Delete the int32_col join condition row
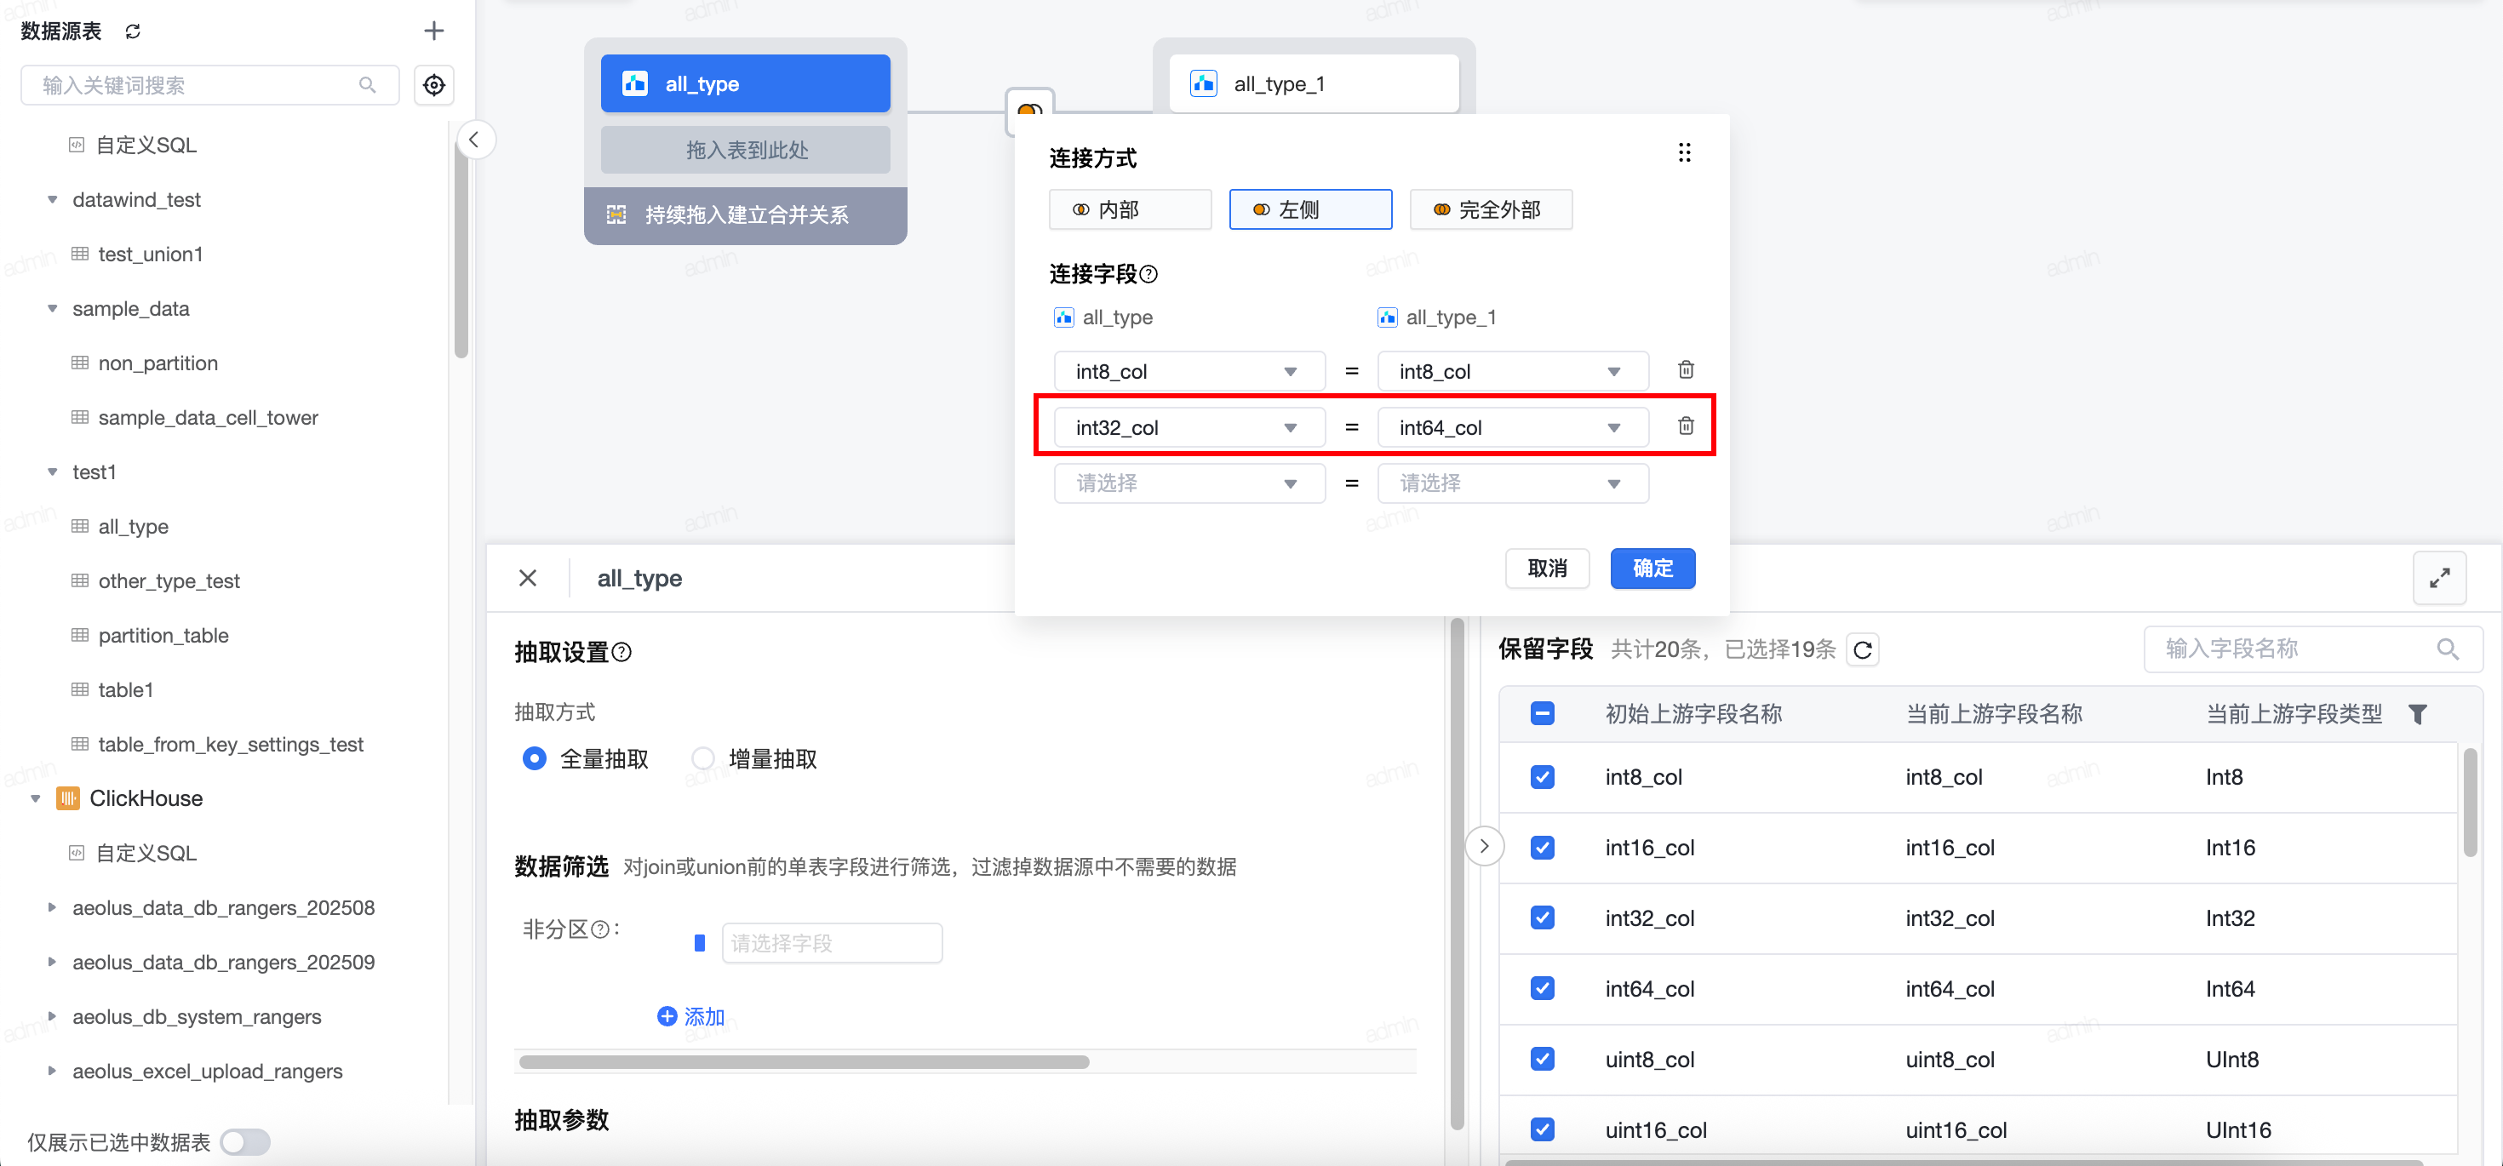This screenshot has width=2503, height=1166. point(1686,426)
